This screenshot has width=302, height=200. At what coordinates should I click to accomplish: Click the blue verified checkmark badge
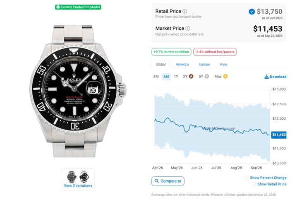[x=252, y=12]
